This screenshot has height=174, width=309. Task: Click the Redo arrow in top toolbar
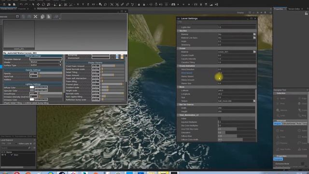click(26, 4)
